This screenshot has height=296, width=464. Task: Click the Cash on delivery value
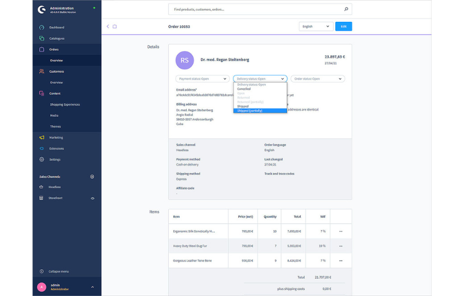tap(187, 164)
